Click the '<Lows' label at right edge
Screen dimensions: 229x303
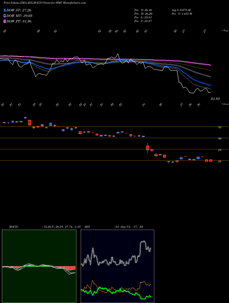pyautogui.click(x=225, y=104)
